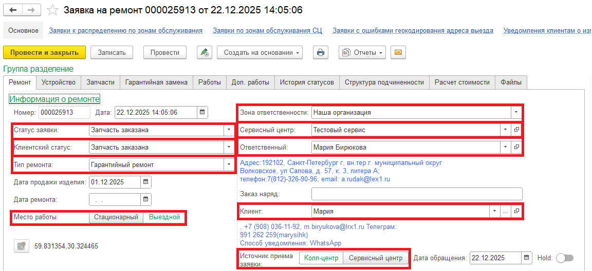Image resolution: width=592 pixels, height=271 pixels.
Task: Click the back navigation arrow
Action: pyautogui.click(x=13, y=10)
